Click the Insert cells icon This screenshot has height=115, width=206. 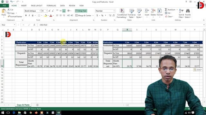147,11
